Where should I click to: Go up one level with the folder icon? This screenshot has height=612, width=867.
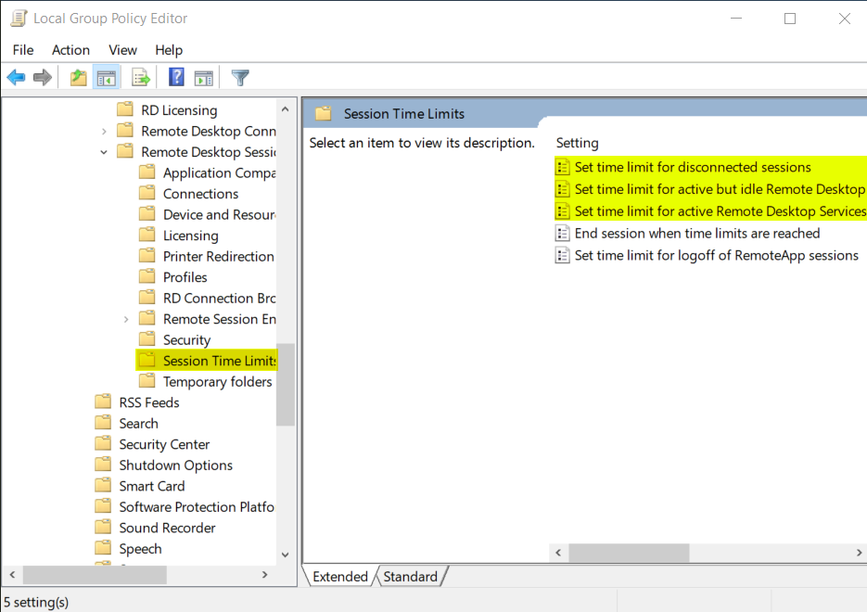79,78
